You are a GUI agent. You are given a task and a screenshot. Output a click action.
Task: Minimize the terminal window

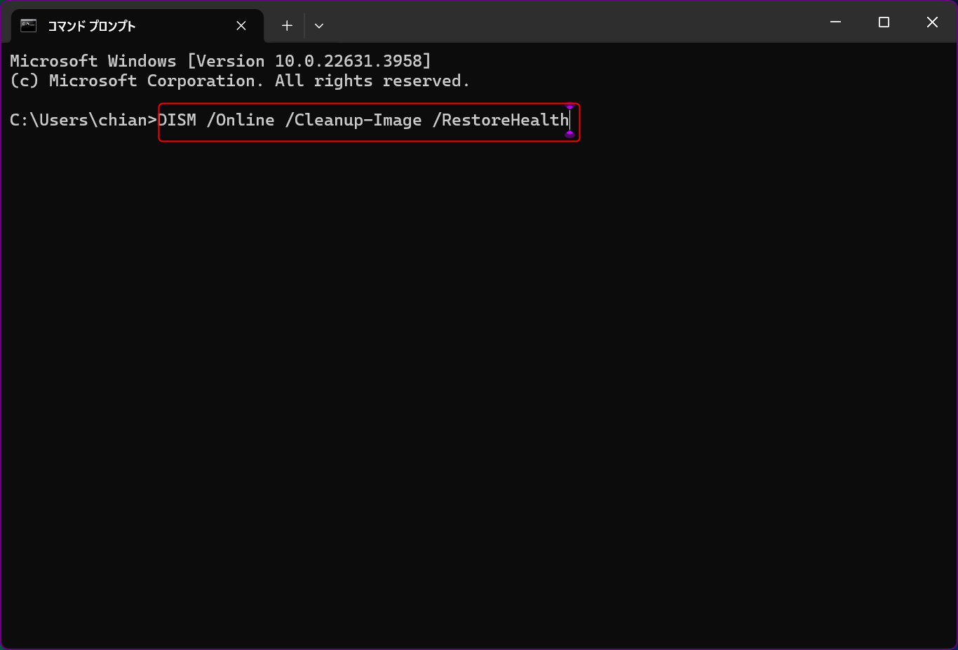(835, 22)
